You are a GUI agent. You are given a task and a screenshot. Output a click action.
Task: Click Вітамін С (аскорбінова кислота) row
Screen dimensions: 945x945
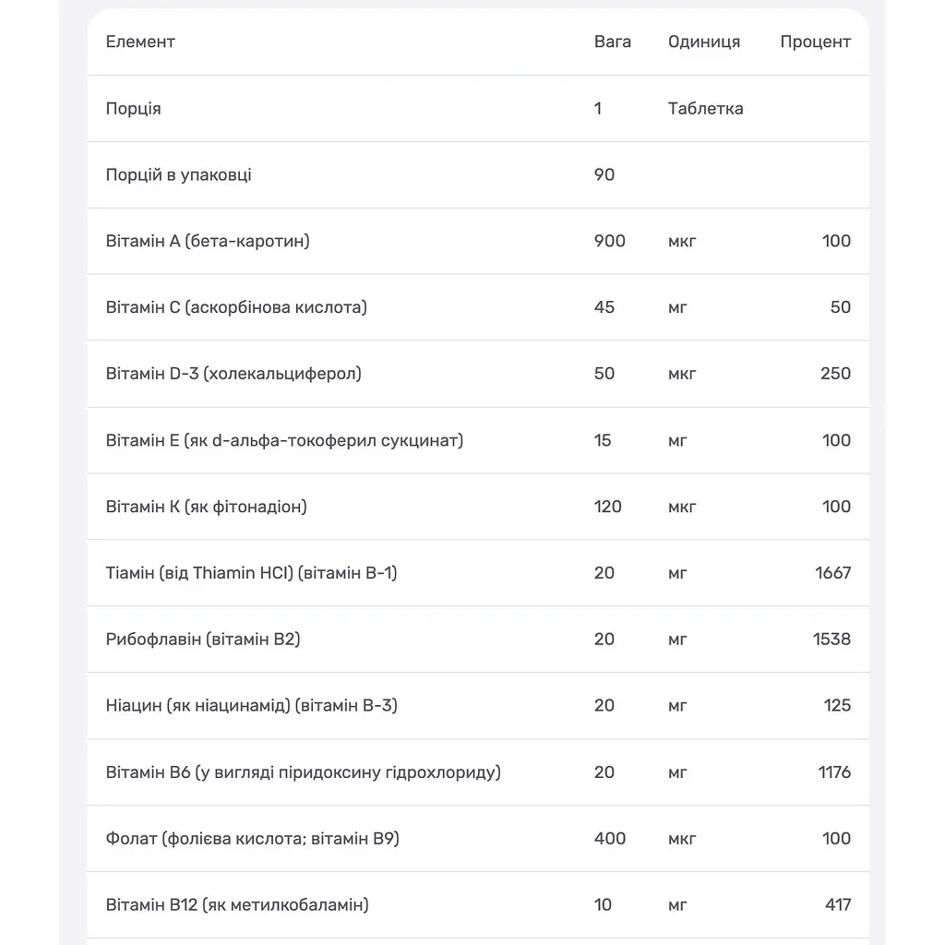[x=478, y=307]
